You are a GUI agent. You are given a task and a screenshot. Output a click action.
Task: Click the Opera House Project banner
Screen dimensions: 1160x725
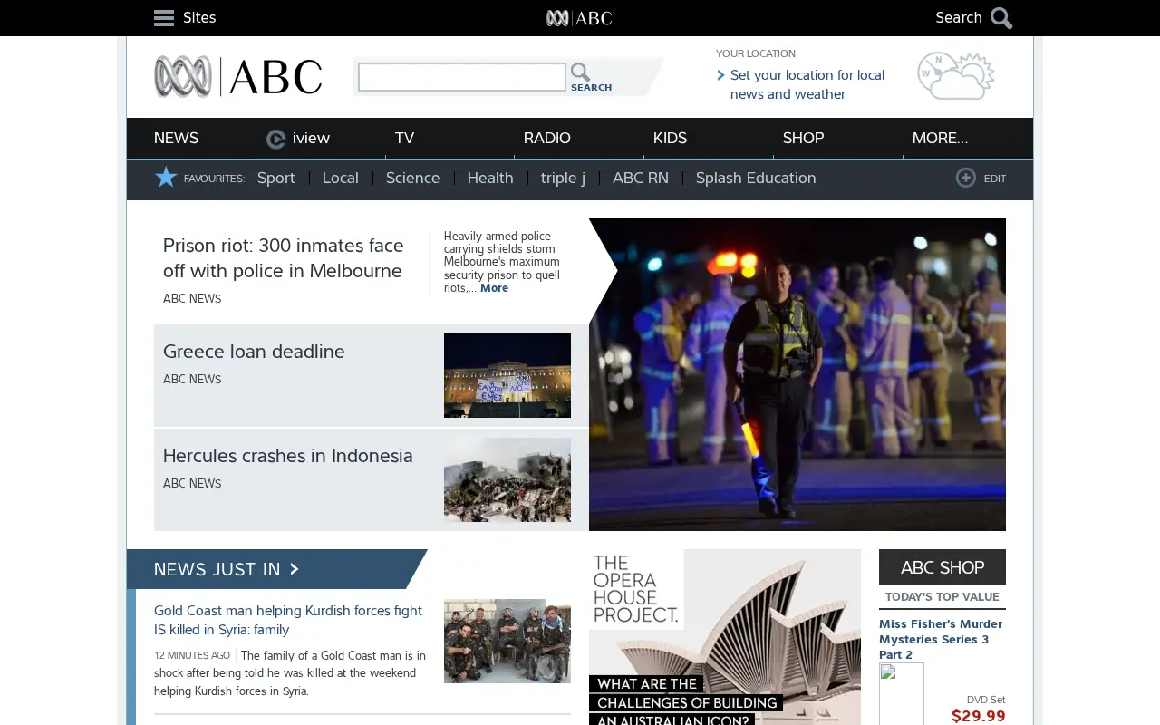[x=725, y=637]
